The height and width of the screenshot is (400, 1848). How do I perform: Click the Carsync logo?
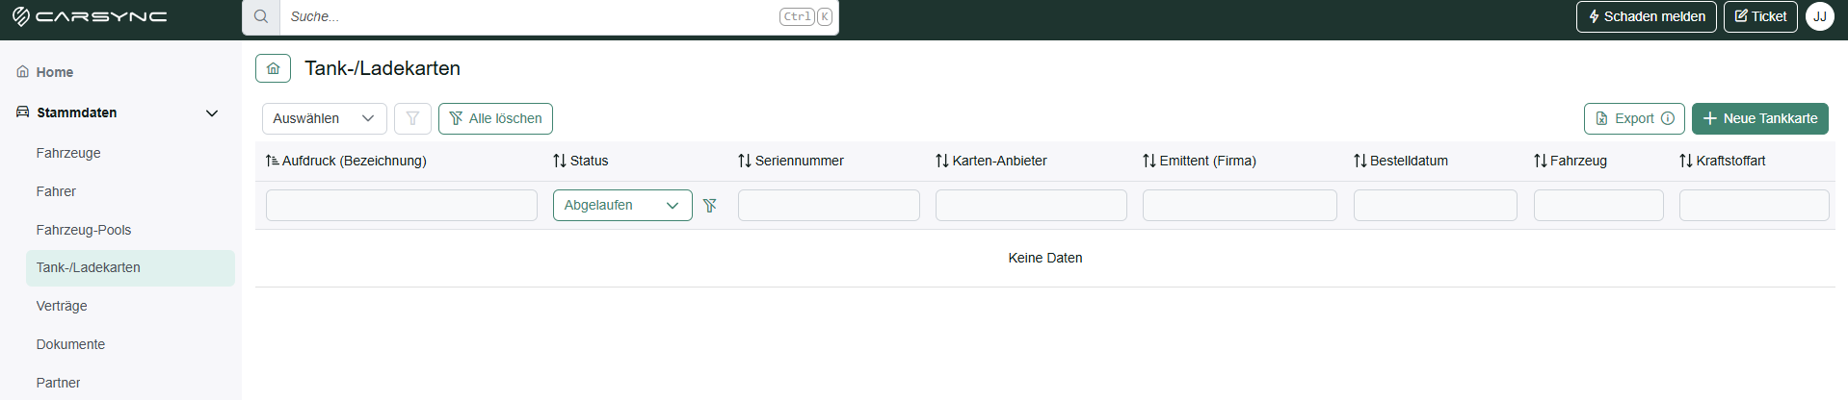pyautogui.click(x=89, y=16)
